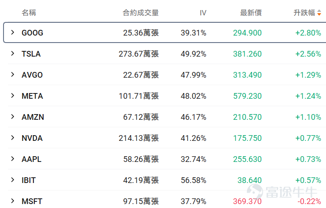Click GOOG volume 25.36萬張
The image size is (326, 208).
point(141,33)
